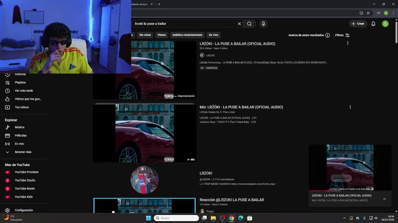Expand the miniplayer queue chevron
398x223 pixels.
coord(384,199)
